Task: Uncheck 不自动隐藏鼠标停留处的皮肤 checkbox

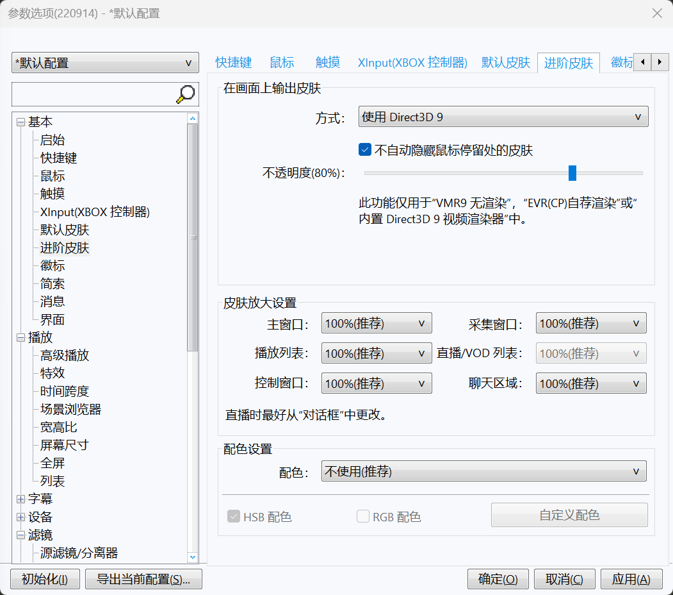Action: click(x=365, y=150)
